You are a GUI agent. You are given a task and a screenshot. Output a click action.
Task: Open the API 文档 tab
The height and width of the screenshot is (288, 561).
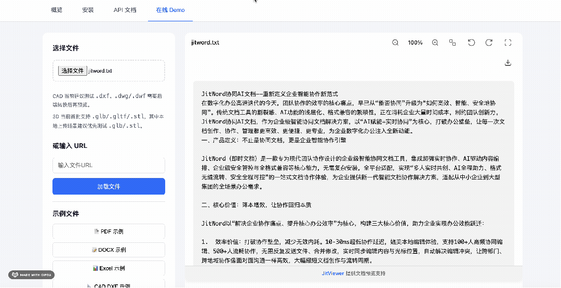click(x=125, y=10)
